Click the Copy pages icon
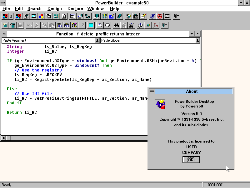 point(44,25)
